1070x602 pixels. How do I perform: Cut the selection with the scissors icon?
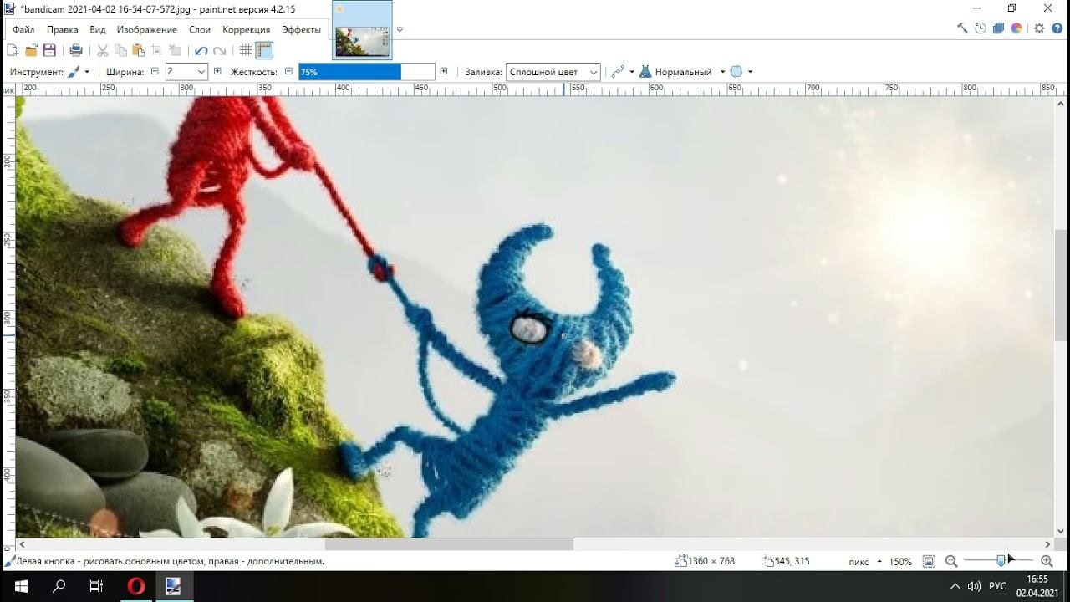103,51
